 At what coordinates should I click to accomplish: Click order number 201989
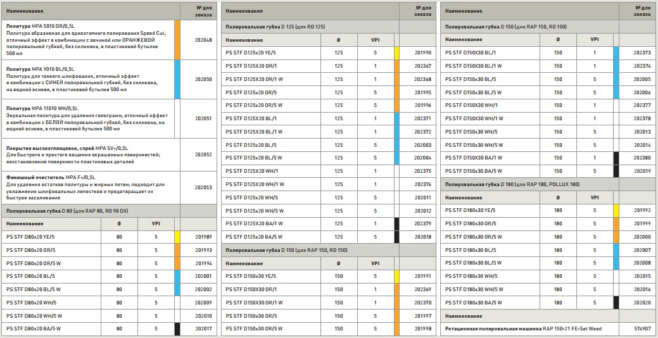tap(203, 237)
